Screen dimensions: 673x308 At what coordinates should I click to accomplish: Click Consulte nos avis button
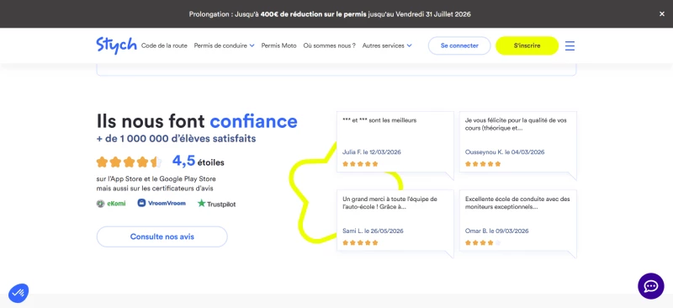click(x=162, y=236)
